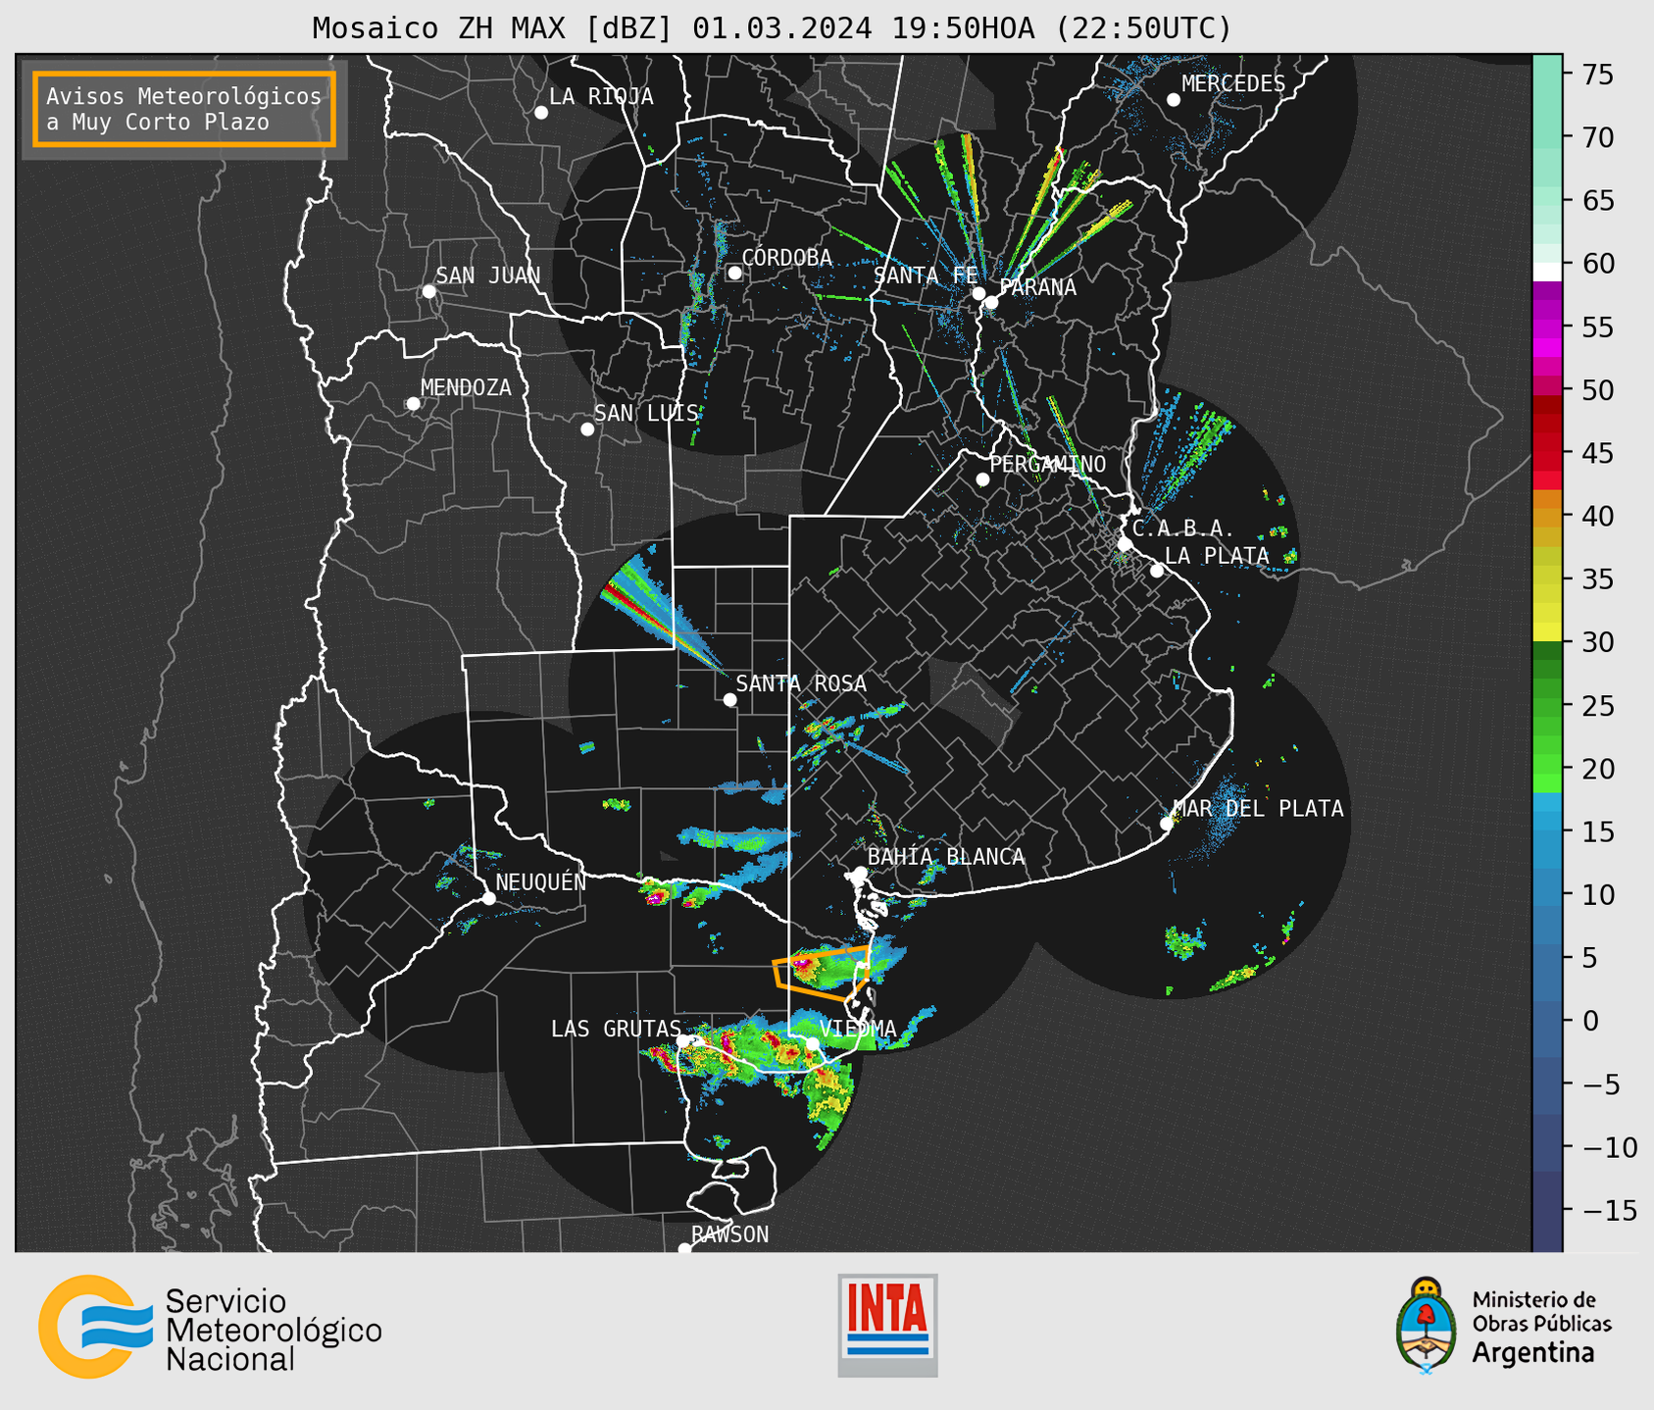Viewport: 1654px width, 1410px height.
Task: Click the SAN JUAN city marker dot
Action: coord(428,291)
